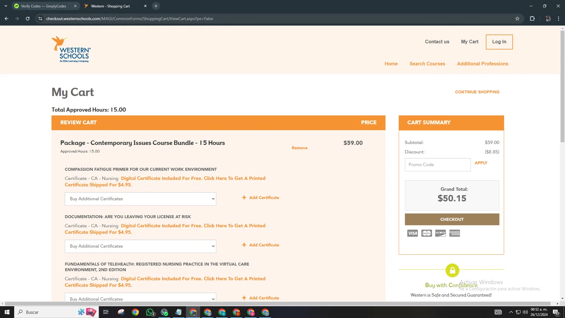Proceed with the CHECKOUT button
Viewport: 565px width, 318px height.
(452, 219)
